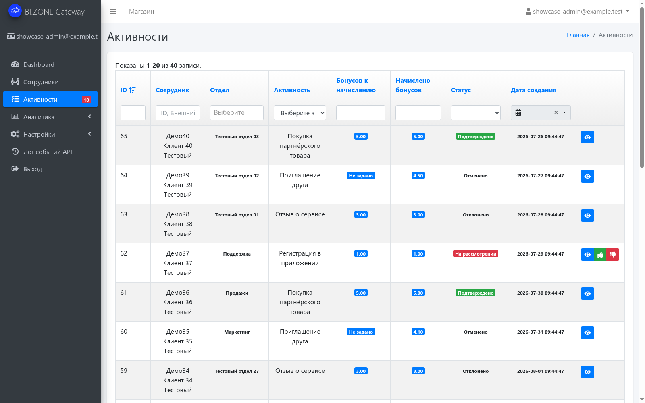The height and width of the screenshot is (403, 645).
Task: Open the Магазин top link
Action: [x=141, y=12]
